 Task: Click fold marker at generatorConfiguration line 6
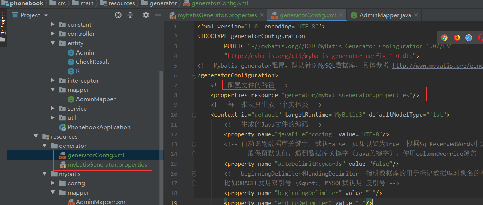coord(194,76)
